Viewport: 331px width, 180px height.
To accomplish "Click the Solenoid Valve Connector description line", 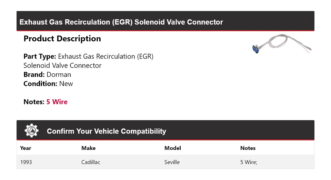I will click(x=62, y=66).
